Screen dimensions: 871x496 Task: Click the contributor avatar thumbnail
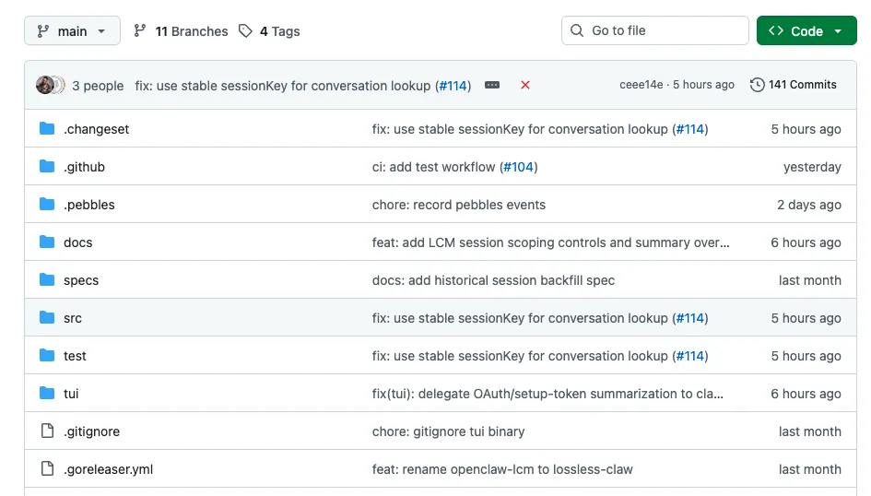coord(46,85)
